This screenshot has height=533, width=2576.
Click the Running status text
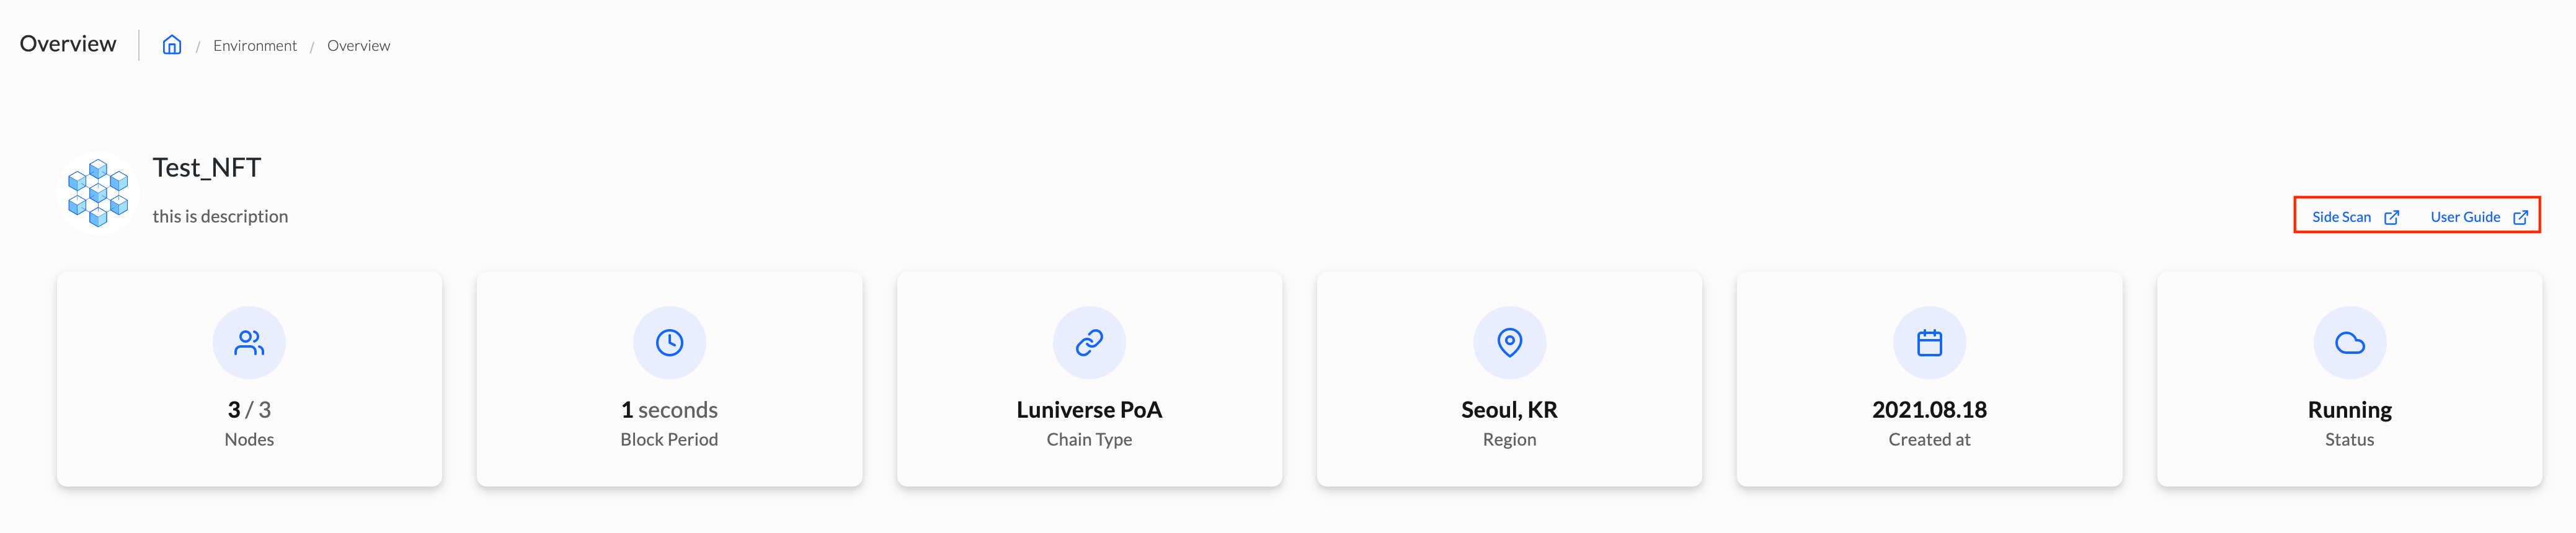click(x=2349, y=410)
